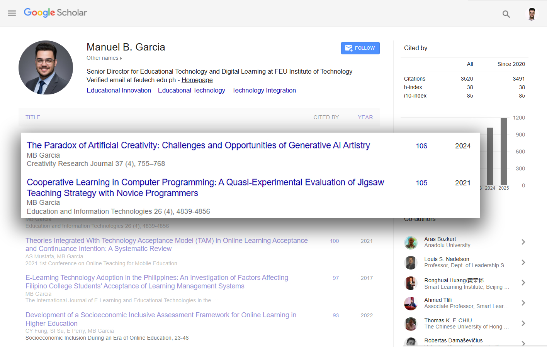Open the search magnifier icon
This screenshot has width=547, height=347.
click(x=506, y=14)
